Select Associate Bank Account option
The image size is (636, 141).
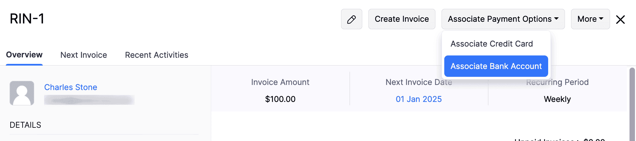(x=496, y=66)
